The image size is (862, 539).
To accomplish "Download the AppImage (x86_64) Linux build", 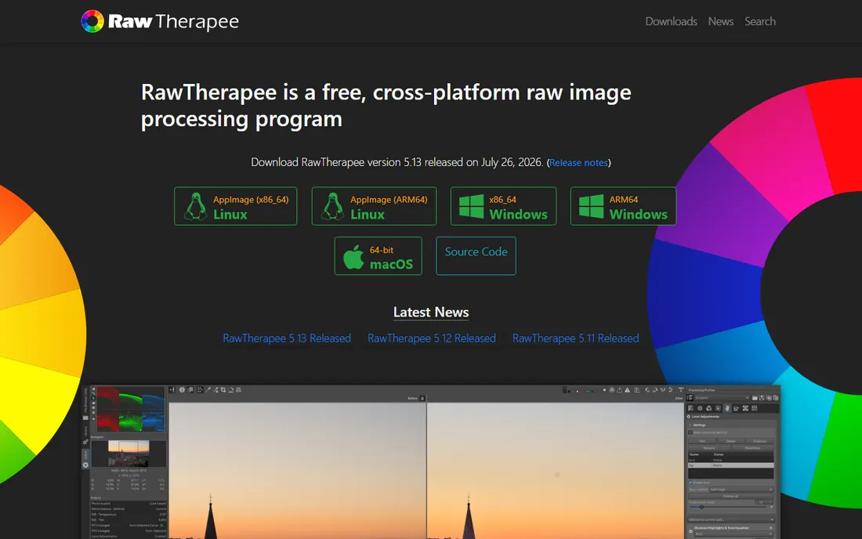I will coord(235,206).
